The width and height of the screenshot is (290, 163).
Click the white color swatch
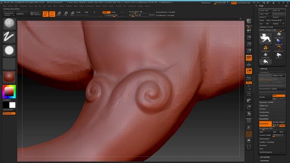click(12, 105)
